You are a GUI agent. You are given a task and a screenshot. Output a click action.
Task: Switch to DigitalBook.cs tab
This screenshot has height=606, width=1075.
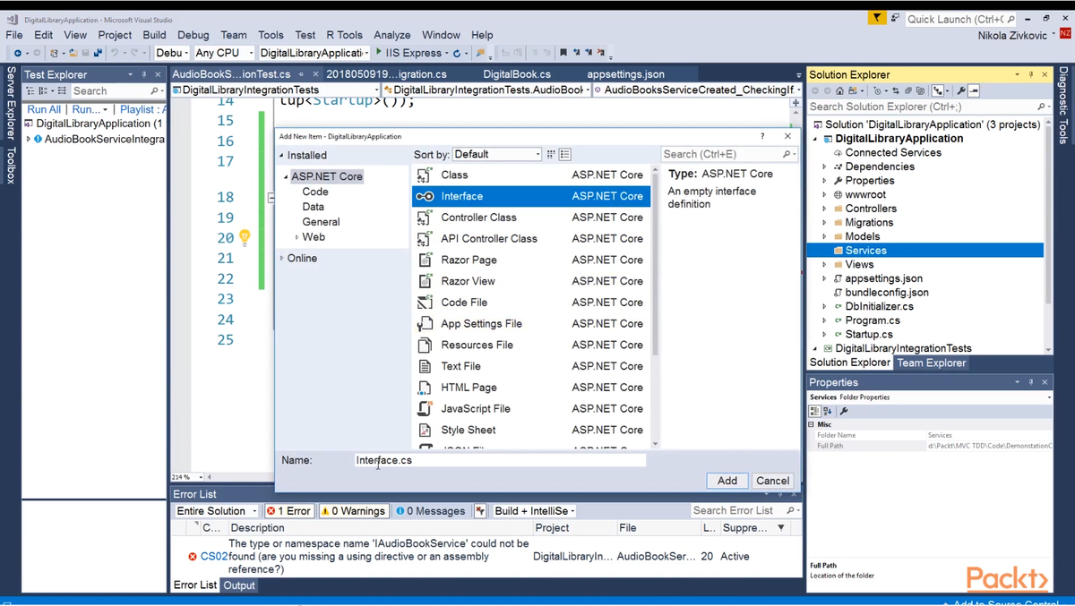(x=517, y=74)
